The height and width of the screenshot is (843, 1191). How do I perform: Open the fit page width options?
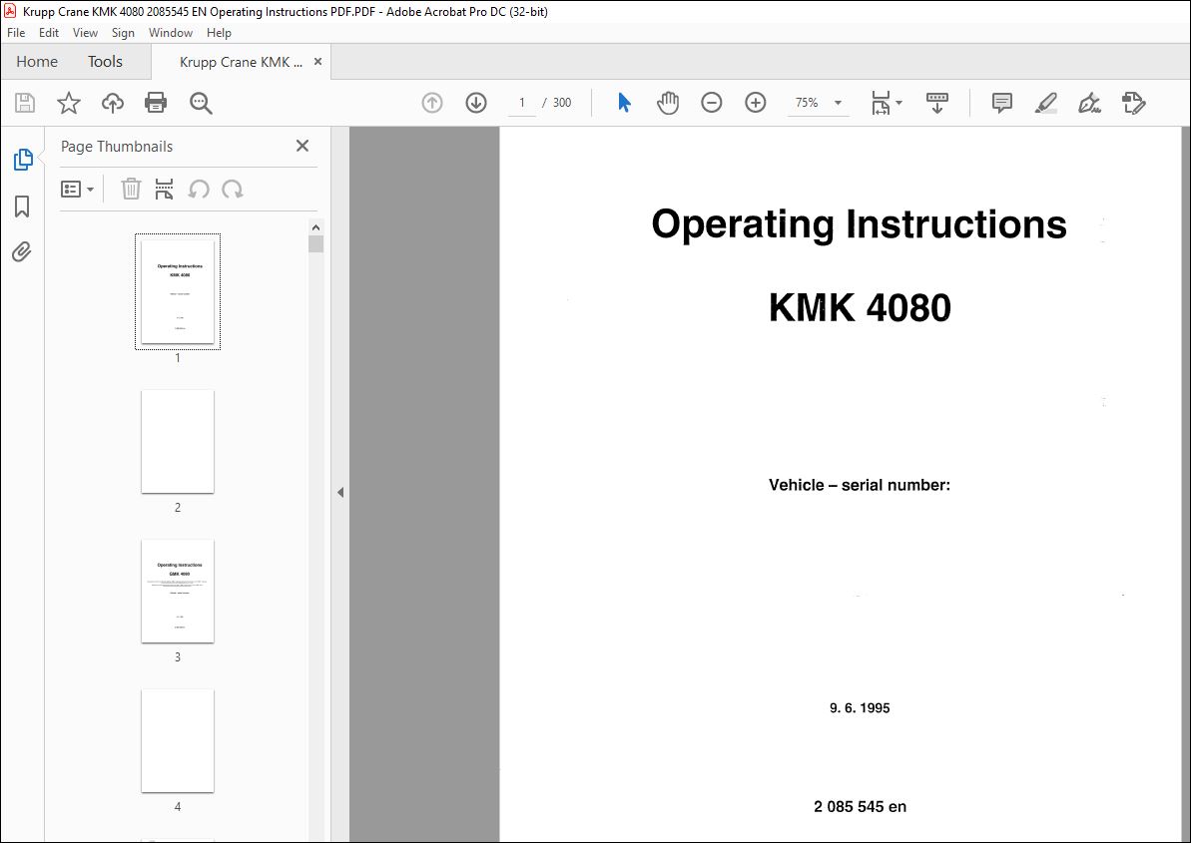coord(886,103)
